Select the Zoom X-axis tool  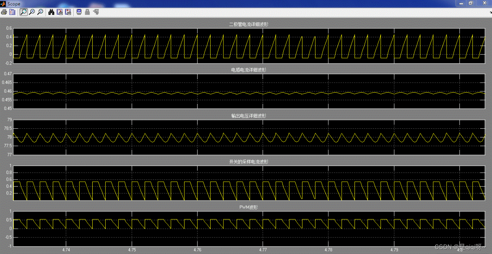click(32, 12)
